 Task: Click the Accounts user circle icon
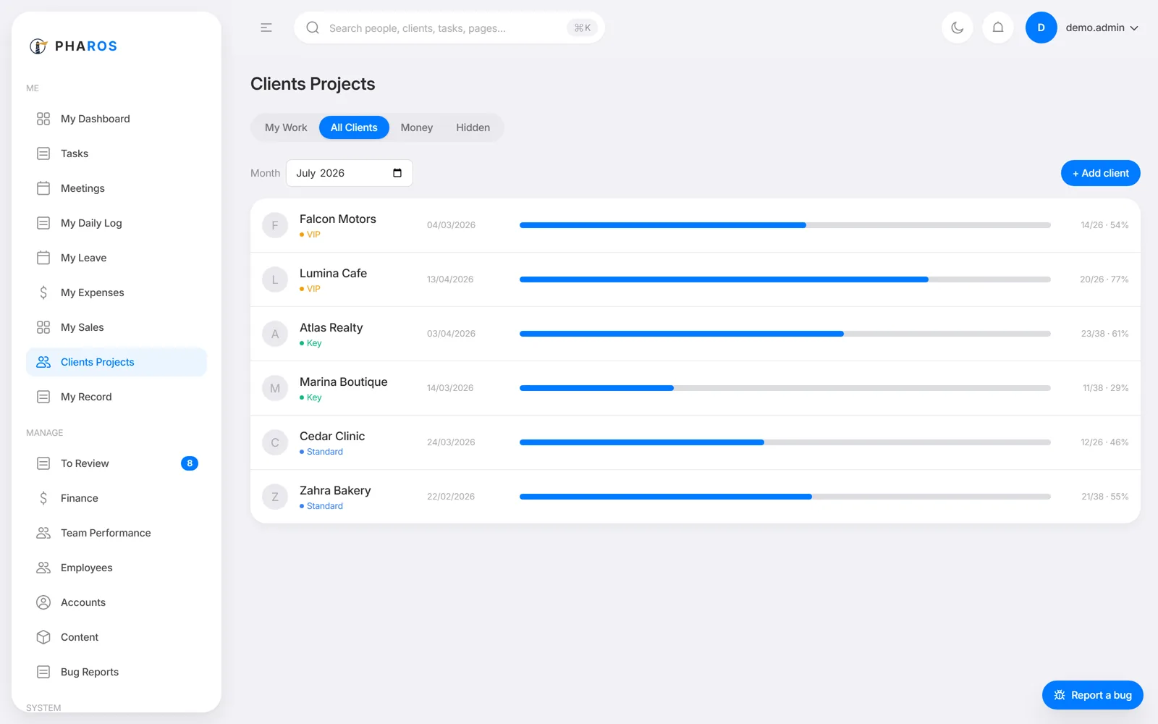pos(43,602)
